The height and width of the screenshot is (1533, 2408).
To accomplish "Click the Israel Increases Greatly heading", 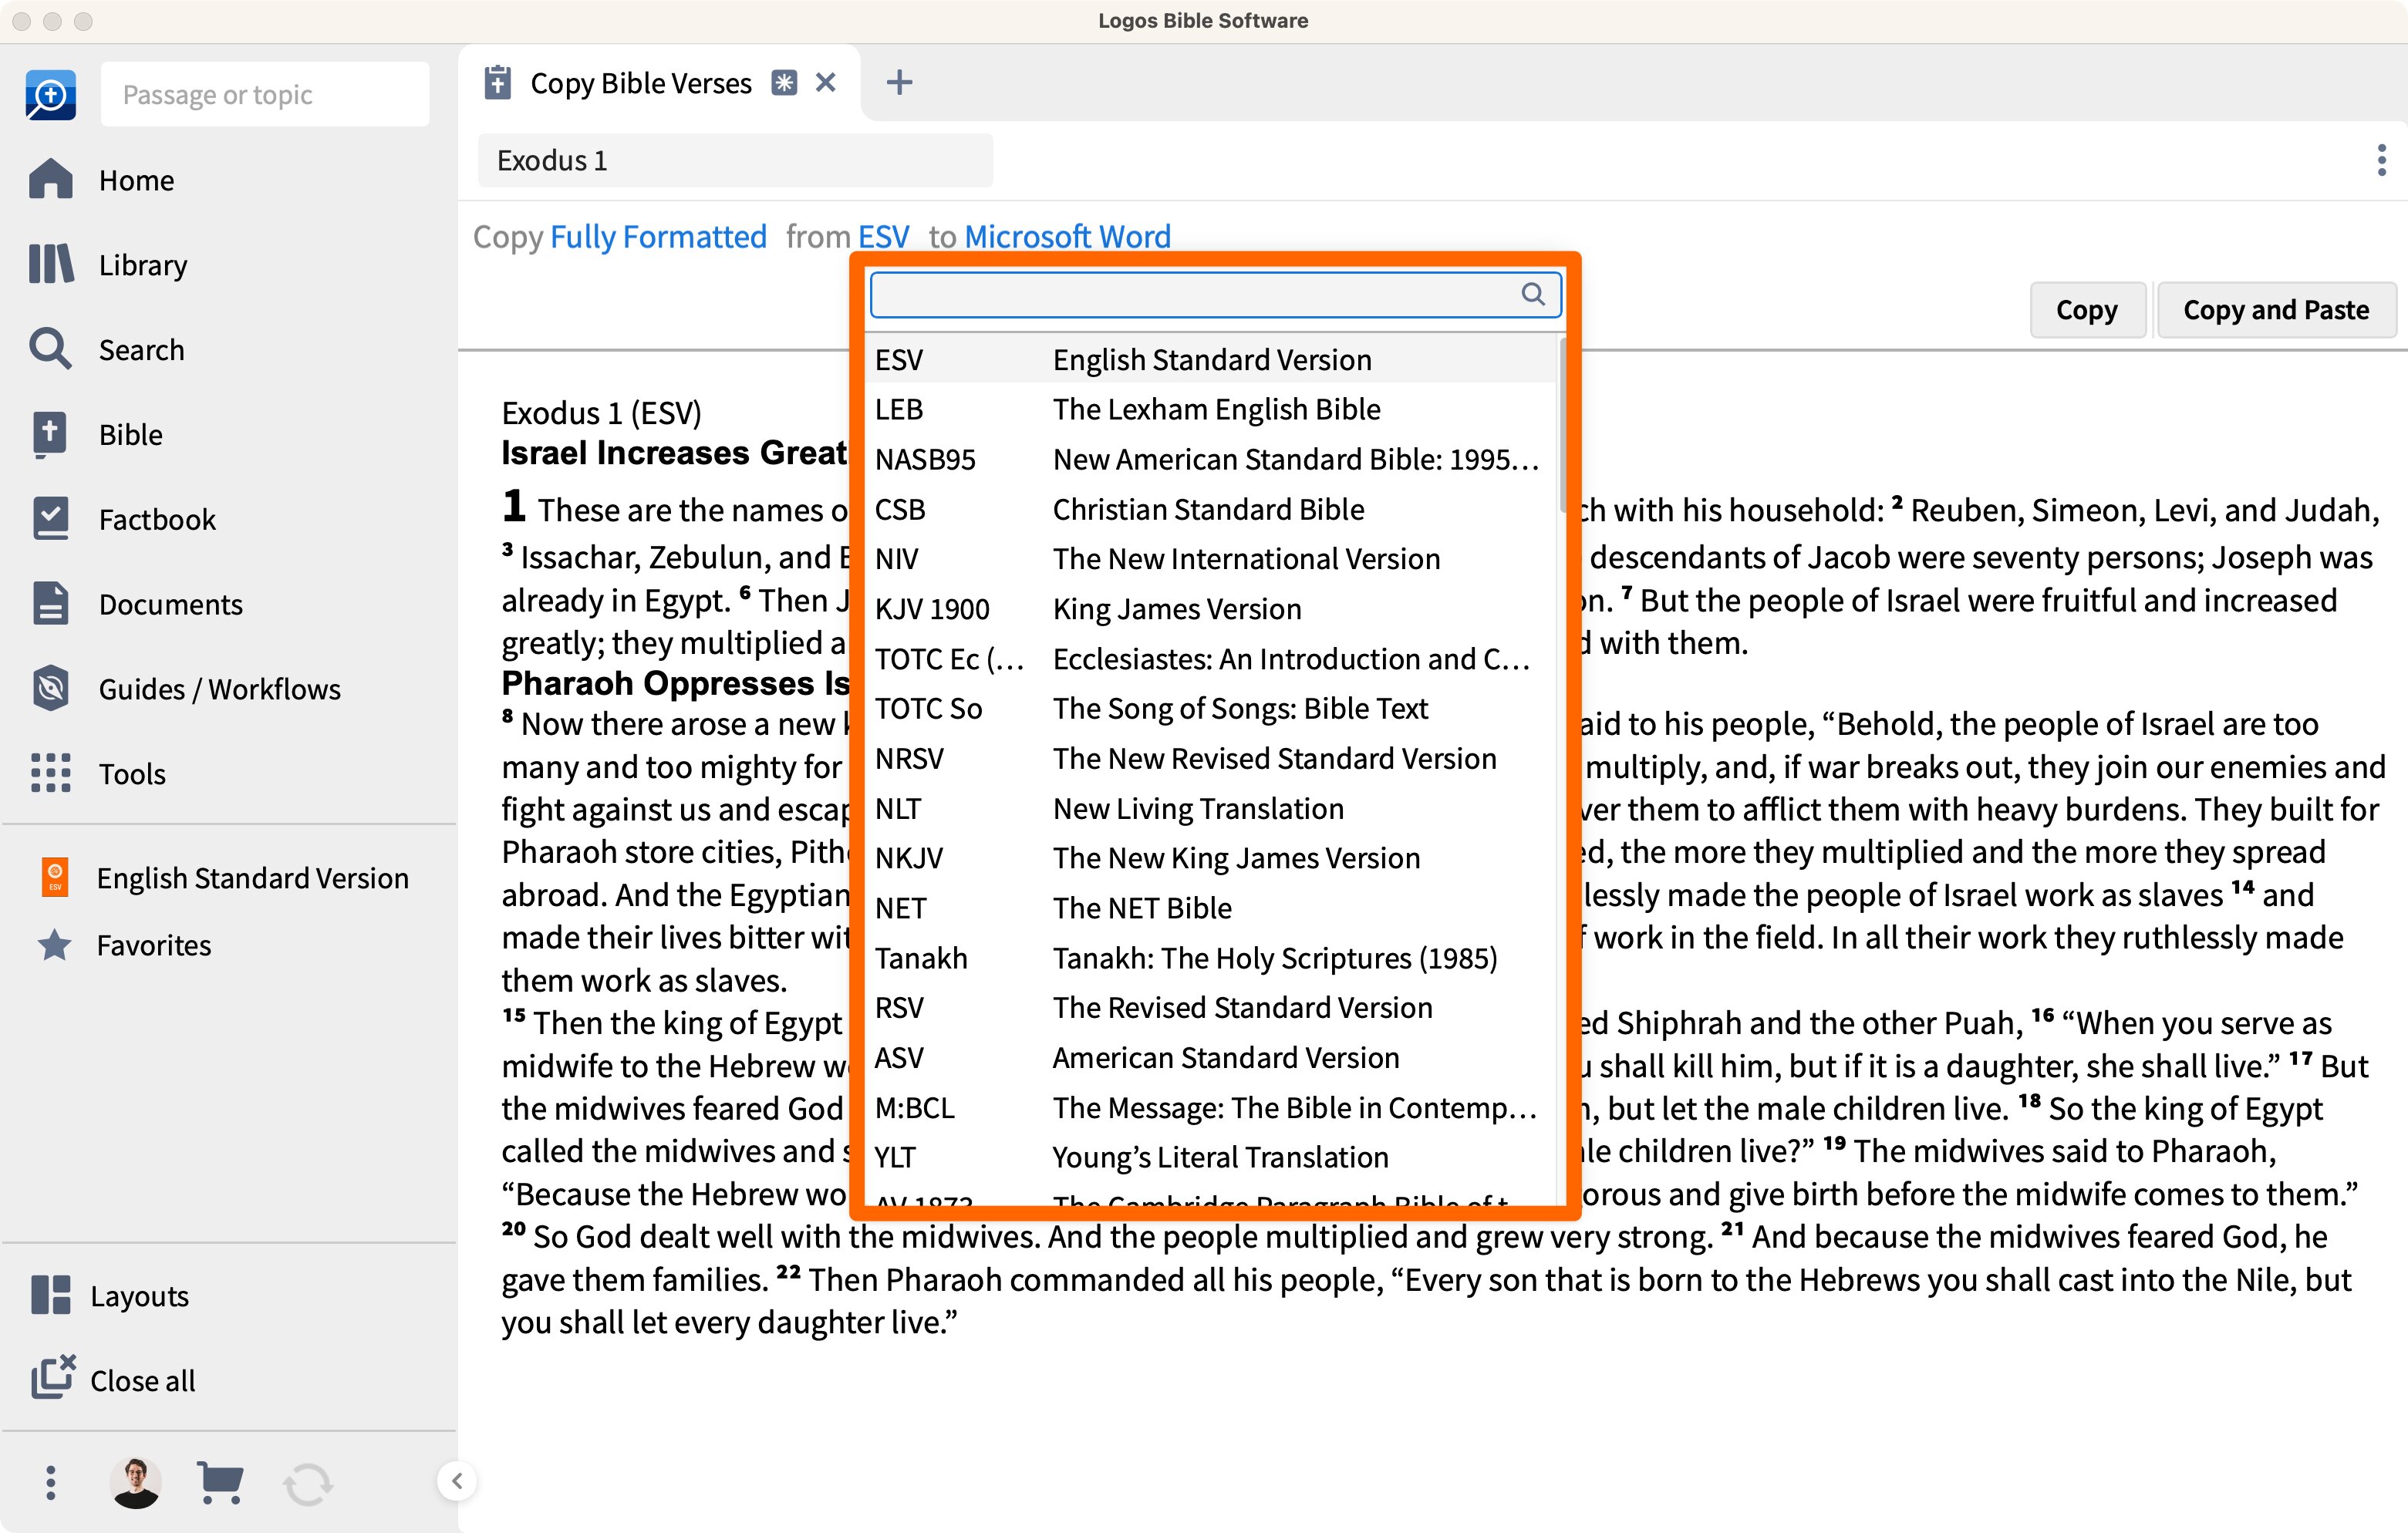I will click(674, 453).
